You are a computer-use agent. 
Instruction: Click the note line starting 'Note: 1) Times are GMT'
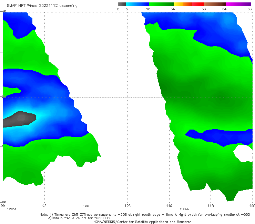coord(145,215)
